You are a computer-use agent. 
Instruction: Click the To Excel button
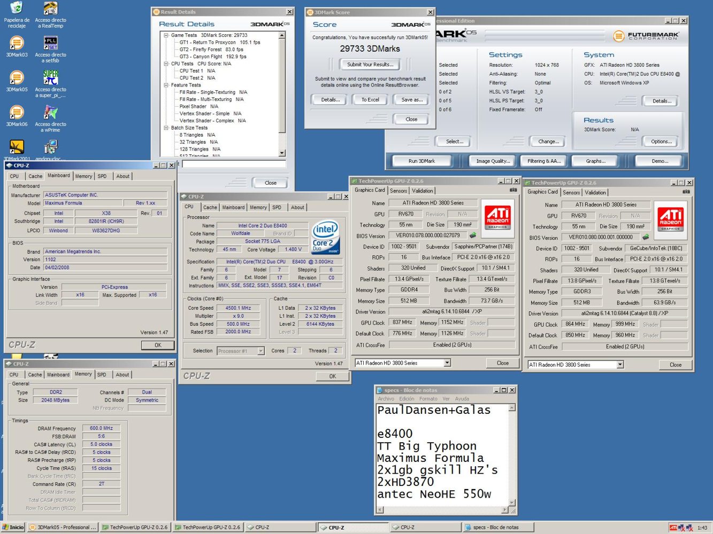click(370, 99)
